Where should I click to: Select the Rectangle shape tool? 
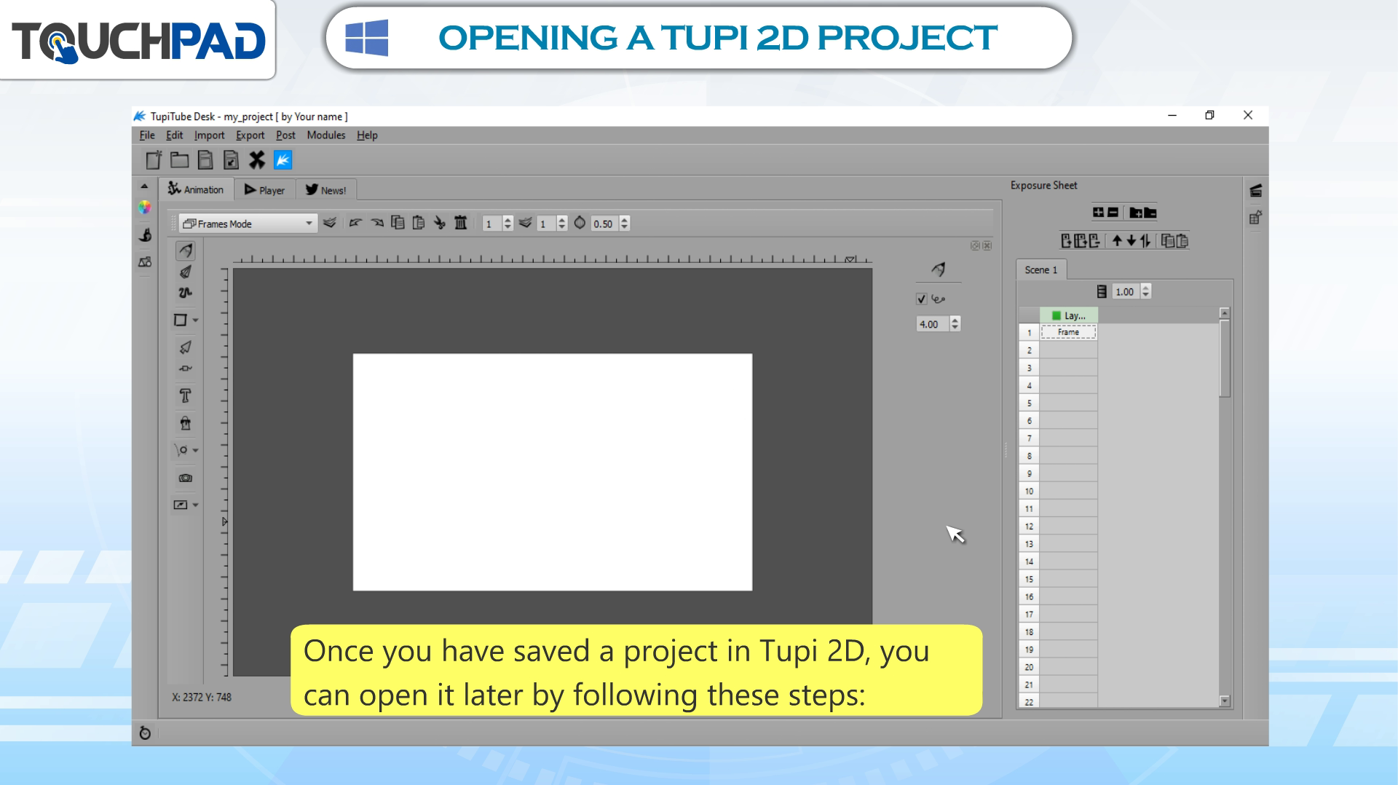click(x=181, y=320)
